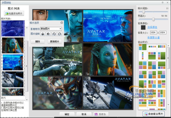Rotate photo counterclockwise

coord(54,34)
